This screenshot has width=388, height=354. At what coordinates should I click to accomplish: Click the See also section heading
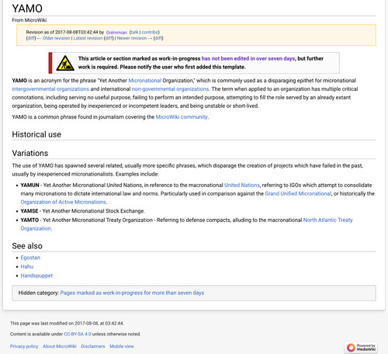(27, 246)
